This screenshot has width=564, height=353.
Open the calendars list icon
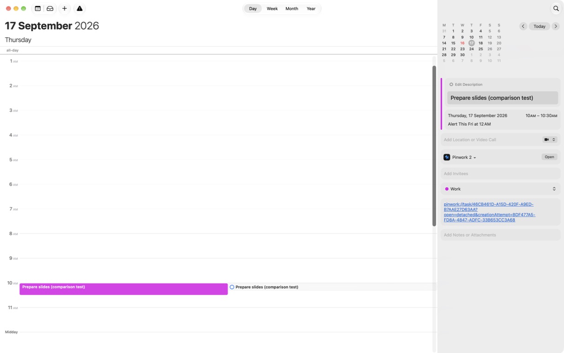38,8
